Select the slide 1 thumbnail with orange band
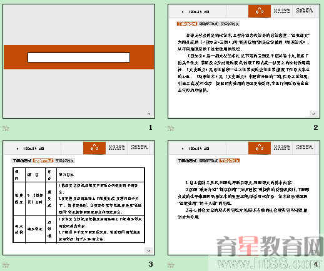Screen dimensions: 324x271 coord(79,61)
